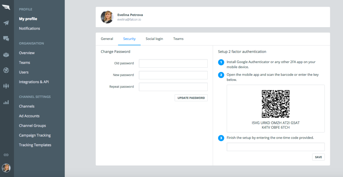This screenshot has width=343, height=177.
Task: Click the PROFILE section label
Action: point(25,9)
